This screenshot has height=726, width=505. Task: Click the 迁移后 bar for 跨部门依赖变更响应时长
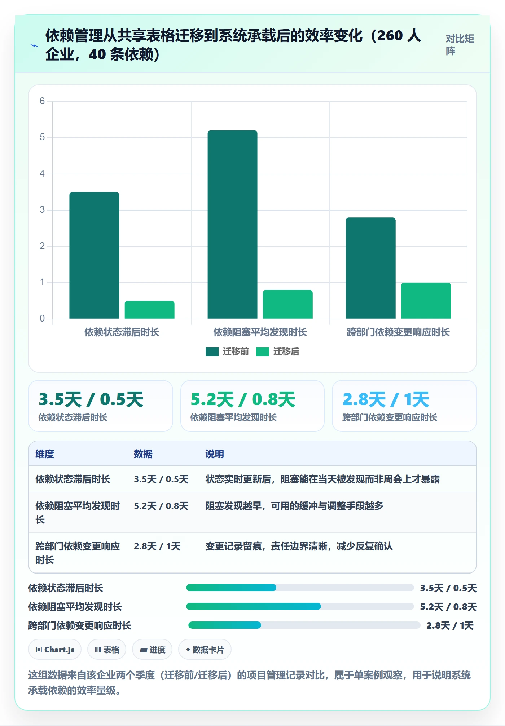pyautogui.click(x=426, y=301)
